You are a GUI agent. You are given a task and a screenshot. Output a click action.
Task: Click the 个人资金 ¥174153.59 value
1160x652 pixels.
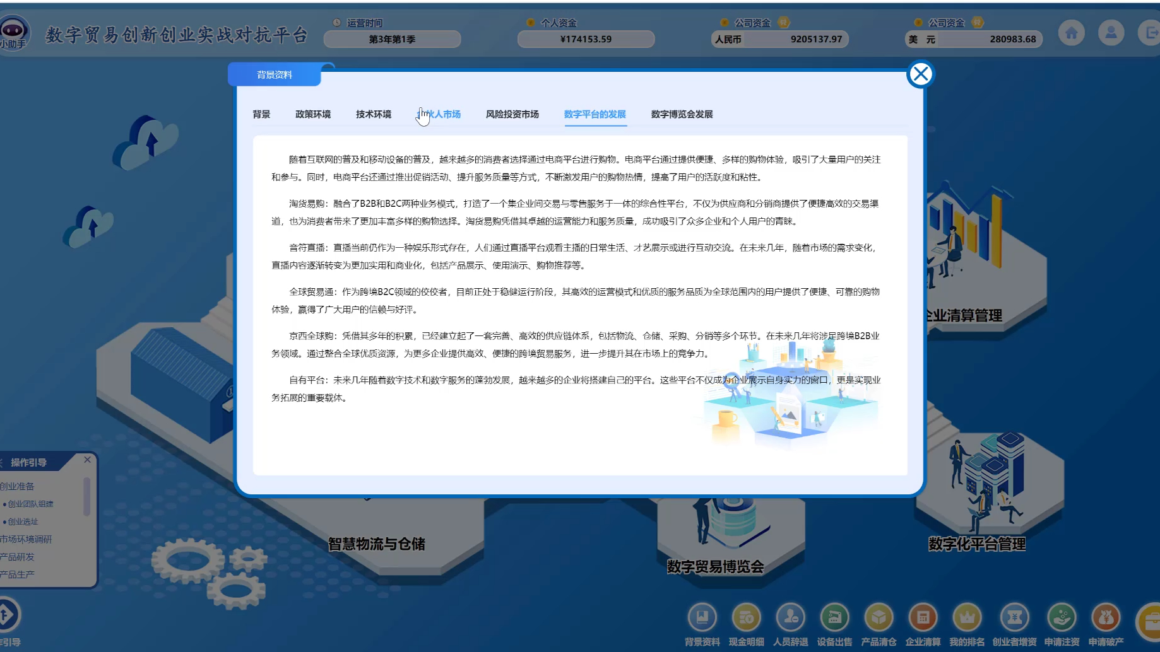pyautogui.click(x=586, y=39)
